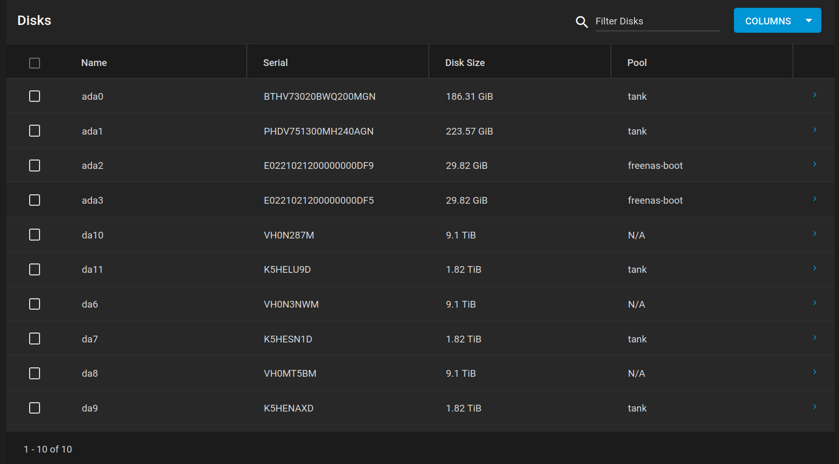Check the box for disk da9
The height and width of the screenshot is (464, 839).
click(x=35, y=408)
